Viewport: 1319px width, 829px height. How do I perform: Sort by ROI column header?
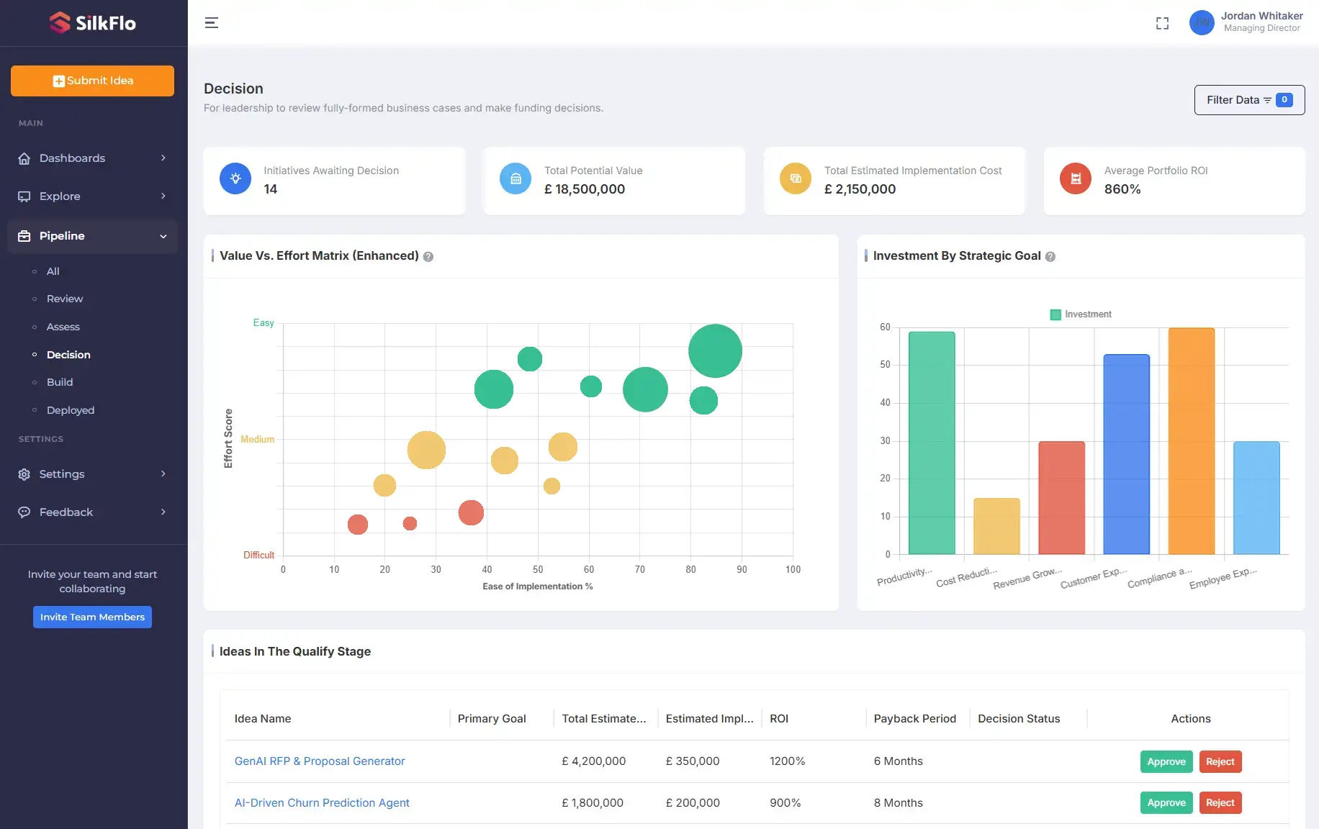[779, 719]
